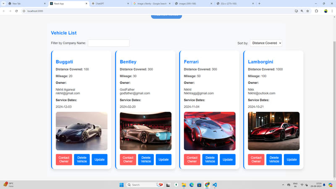Bookmark this page with the star icon
Image resolution: width=336 pixels, height=189 pixels.
308,11
